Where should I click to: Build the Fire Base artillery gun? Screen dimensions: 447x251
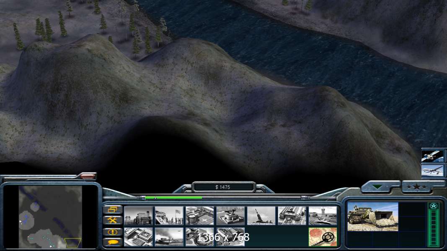click(261, 216)
